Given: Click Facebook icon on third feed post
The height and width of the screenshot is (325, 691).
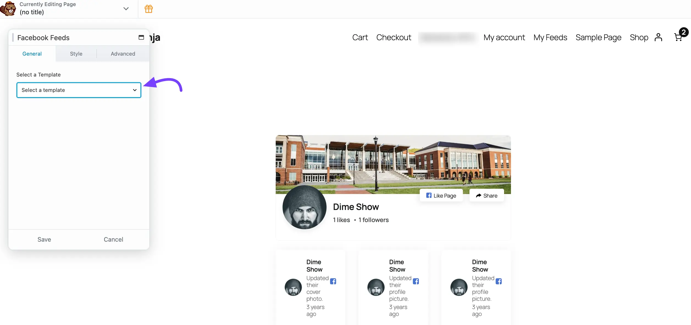Looking at the screenshot, I should coord(499,281).
